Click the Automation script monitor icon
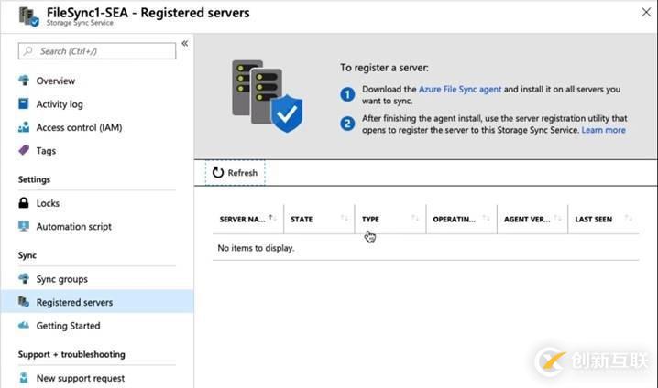The image size is (658, 388). (24, 226)
